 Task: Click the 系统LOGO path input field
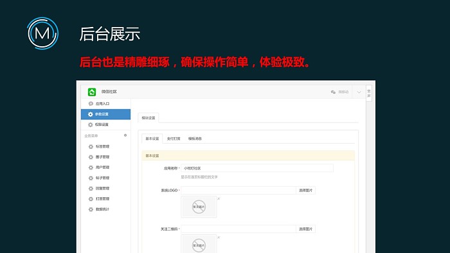(239, 190)
